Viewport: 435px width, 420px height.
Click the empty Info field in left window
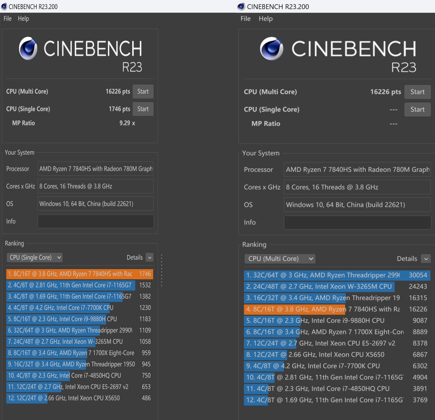click(x=95, y=222)
